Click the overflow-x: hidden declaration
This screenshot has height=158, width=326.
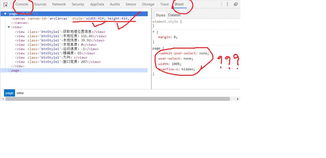pos(177,69)
